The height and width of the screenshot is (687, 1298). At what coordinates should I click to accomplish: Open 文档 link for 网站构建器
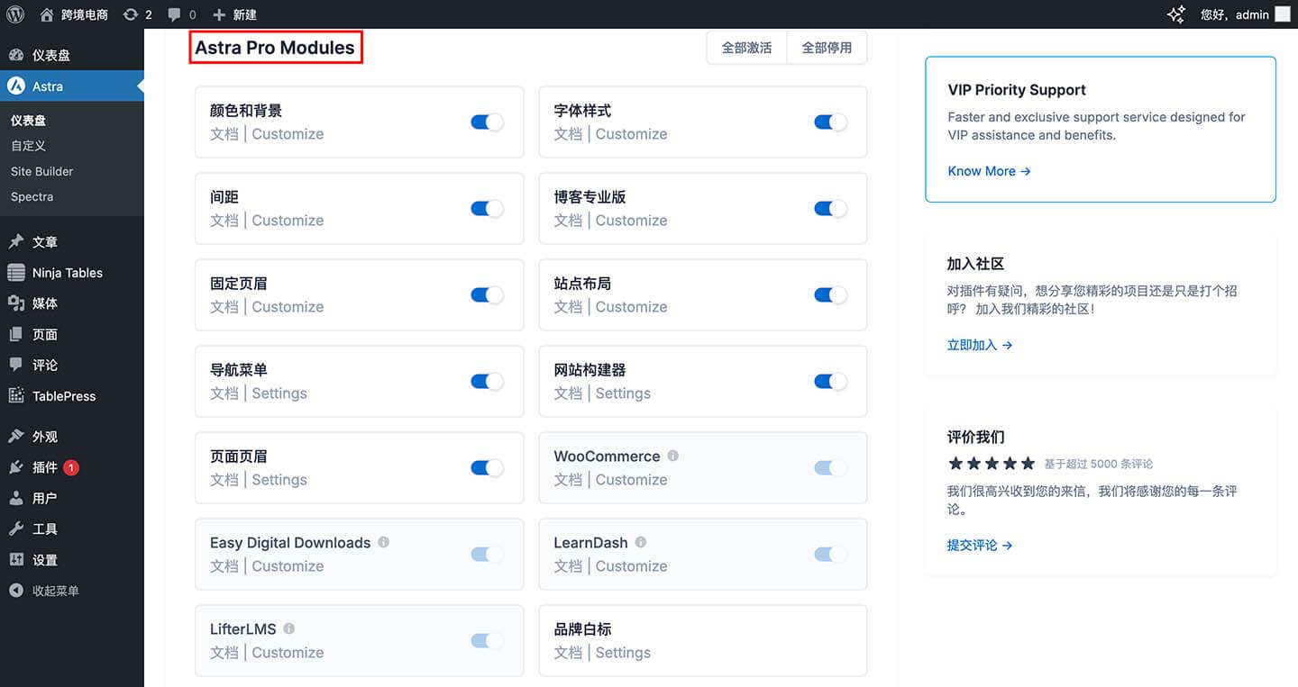click(x=568, y=393)
